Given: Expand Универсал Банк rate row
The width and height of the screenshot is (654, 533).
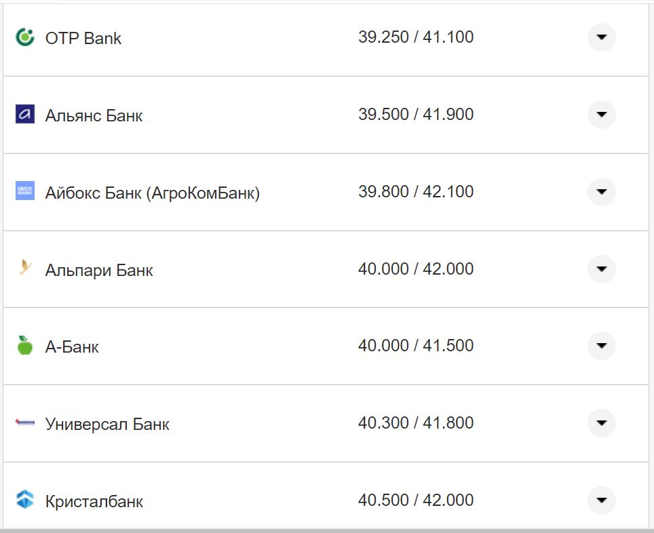Looking at the screenshot, I should pyautogui.click(x=601, y=423).
